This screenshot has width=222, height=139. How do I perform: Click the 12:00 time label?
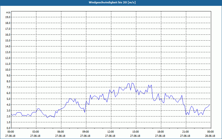tap(111, 132)
